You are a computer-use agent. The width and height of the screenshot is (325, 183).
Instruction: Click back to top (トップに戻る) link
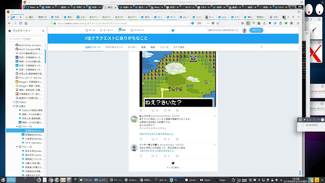pyautogui.click(x=173, y=167)
